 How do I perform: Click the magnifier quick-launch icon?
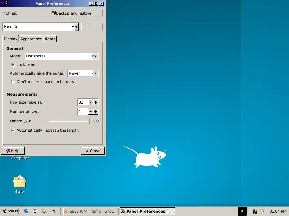pos(44,211)
